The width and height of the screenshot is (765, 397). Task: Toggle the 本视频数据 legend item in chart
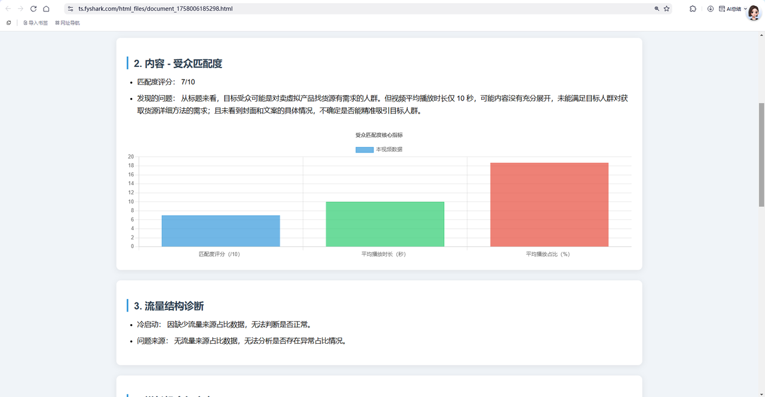[x=379, y=149]
